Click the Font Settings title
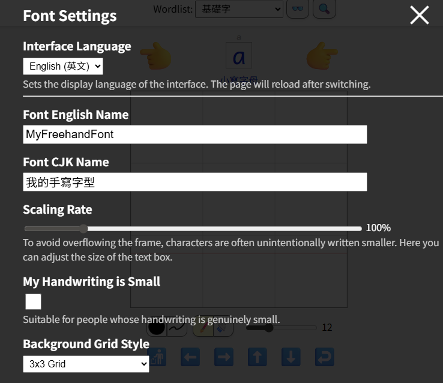The width and height of the screenshot is (443, 383). pos(70,16)
